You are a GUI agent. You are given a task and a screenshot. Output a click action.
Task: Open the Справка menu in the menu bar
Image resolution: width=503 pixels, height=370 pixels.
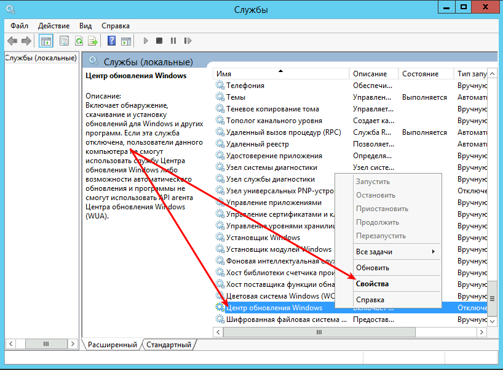click(116, 26)
